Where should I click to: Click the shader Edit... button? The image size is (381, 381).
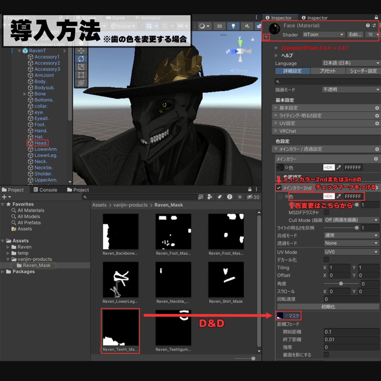355,35
